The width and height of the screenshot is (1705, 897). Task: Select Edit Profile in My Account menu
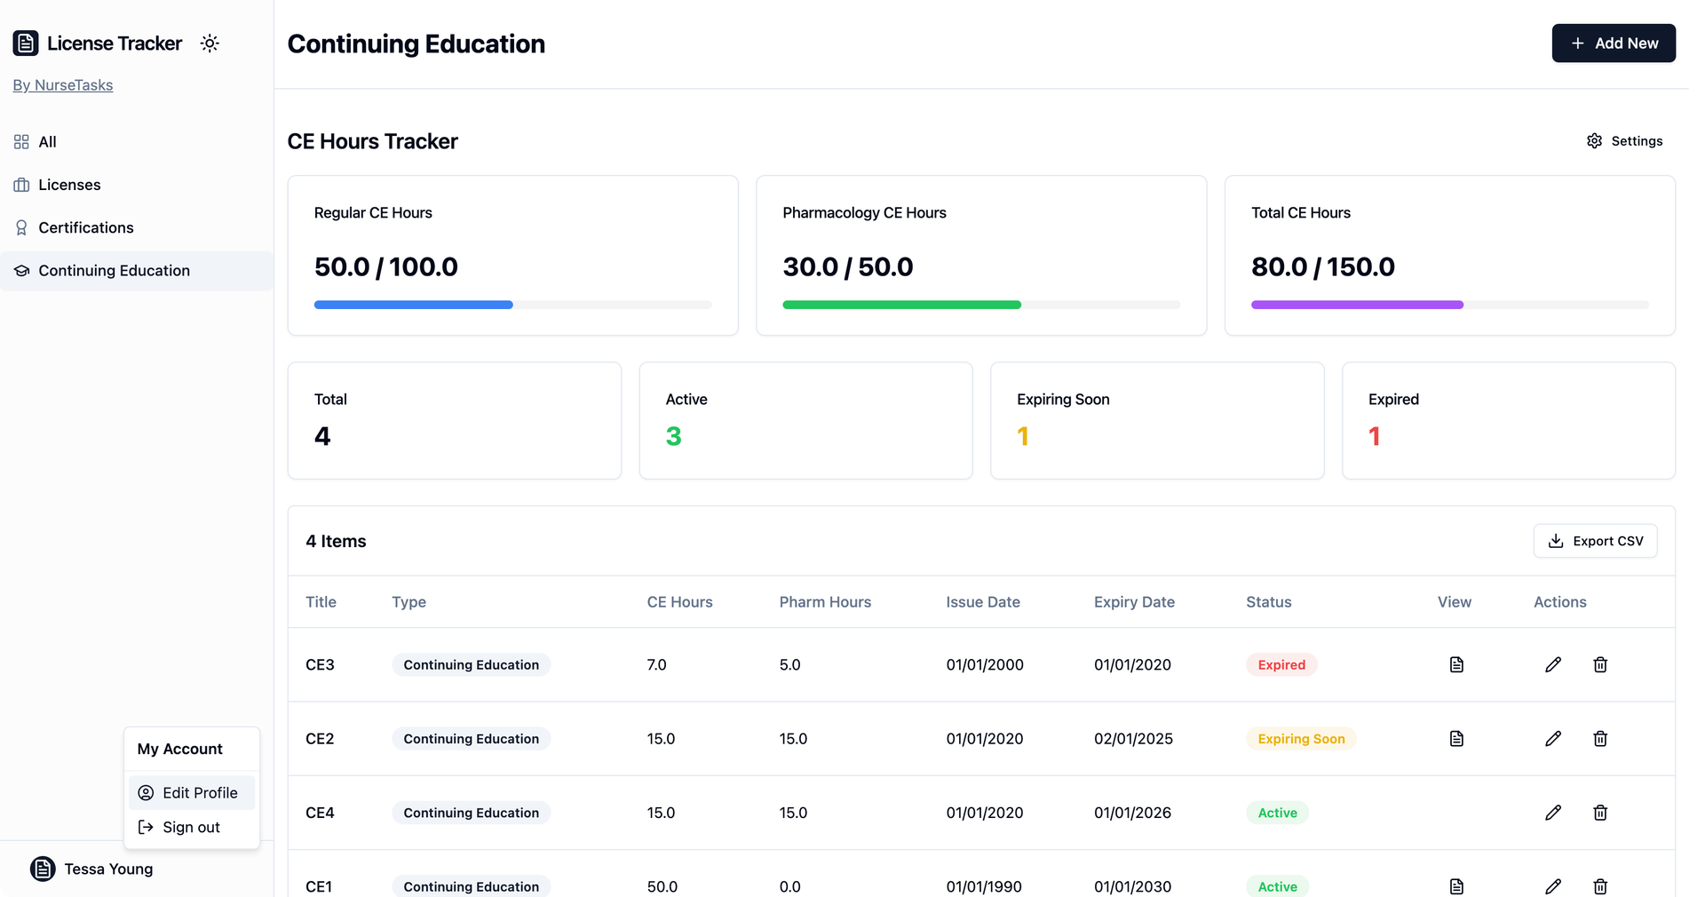click(x=190, y=792)
